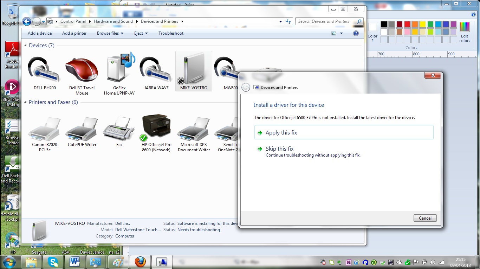Image resolution: width=480 pixels, height=269 pixels.
Task: Pick the purple color swatch in Paint
Action: coord(454,24)
